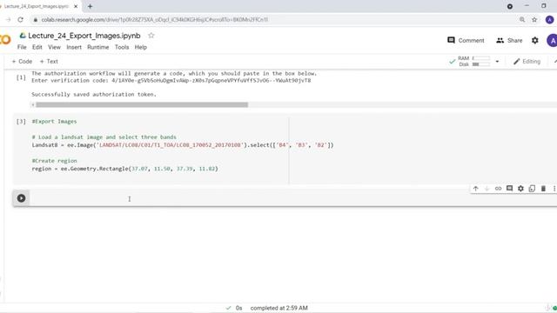Open Colab settings gear in header

tap(535, 41)
